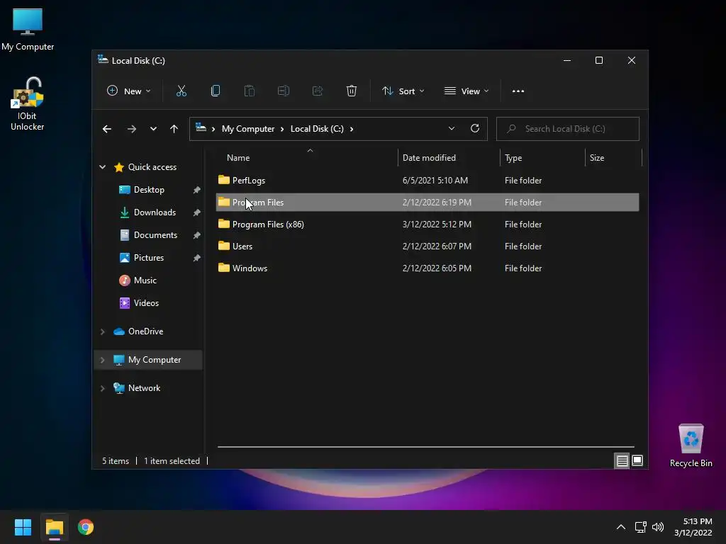Viewport: 726px width, 544px height.
Task: Select the Program Files (x86) folder
Action: 428,225
